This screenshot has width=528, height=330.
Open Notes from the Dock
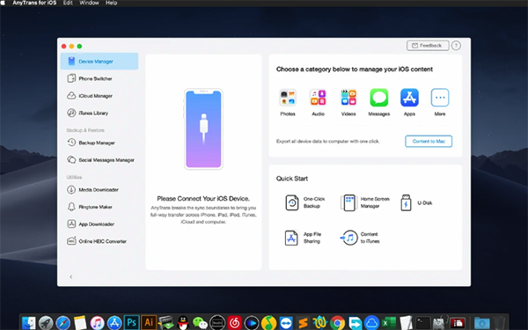(x=80, y=323)
